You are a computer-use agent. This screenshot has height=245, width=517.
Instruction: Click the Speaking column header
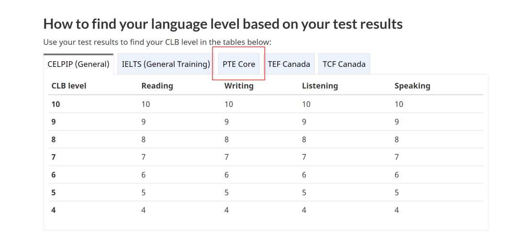pyautogui.click(x=412, y=86)
